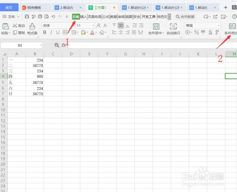This screenshot has height=192, width=237.
Task: Activate the Format Painter 格式刷
Action: (32, 29)
